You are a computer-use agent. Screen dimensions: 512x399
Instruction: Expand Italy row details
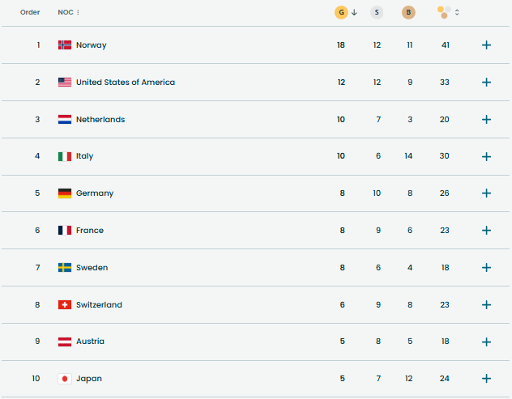click(486, 156)
